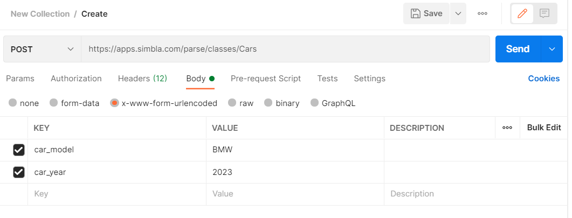Switch to Bulk Edit mode
Screen dimensions: 572x218
[x=543, y=128]
